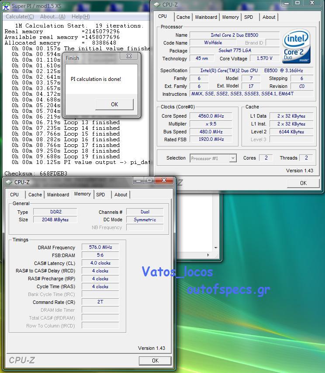325x373 pixels.
Task: Click the memory Type value DDR2
Action: click(55, 212)
